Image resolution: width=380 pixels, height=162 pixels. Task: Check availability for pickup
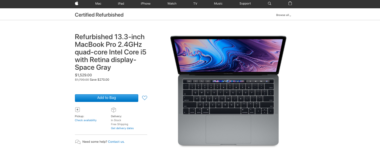click(86, 120)
